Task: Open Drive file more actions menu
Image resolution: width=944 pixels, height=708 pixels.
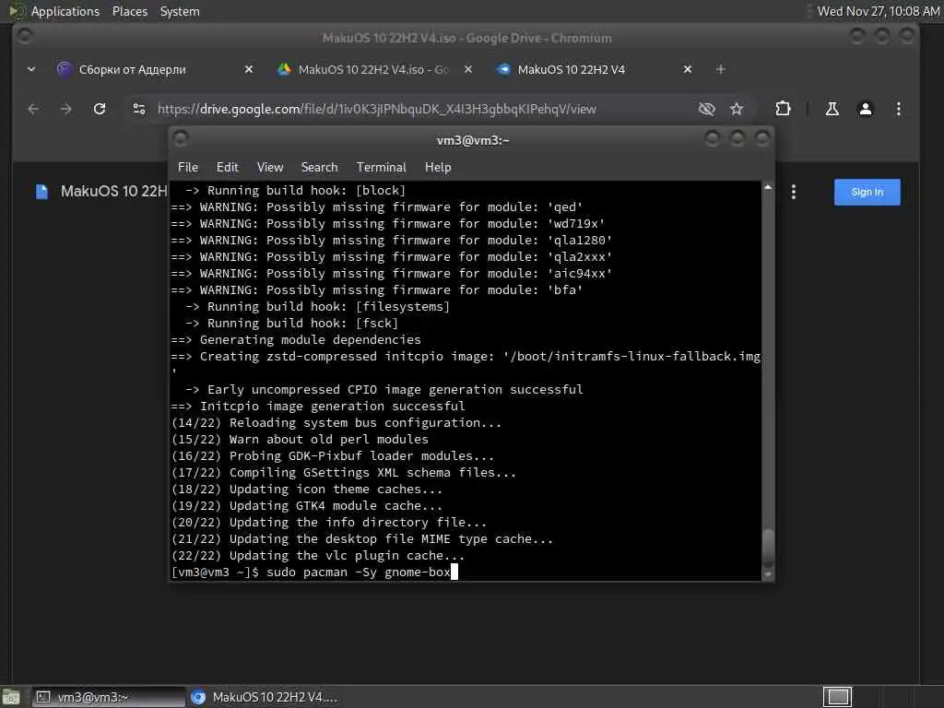Action: [794, 192]
